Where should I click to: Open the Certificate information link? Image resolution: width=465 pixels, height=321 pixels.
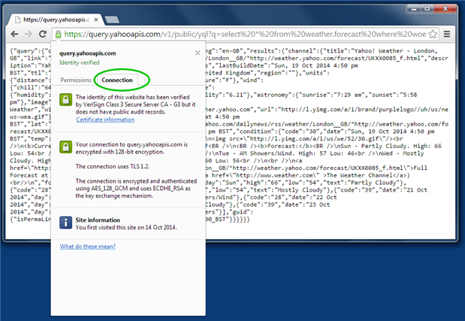105,120
